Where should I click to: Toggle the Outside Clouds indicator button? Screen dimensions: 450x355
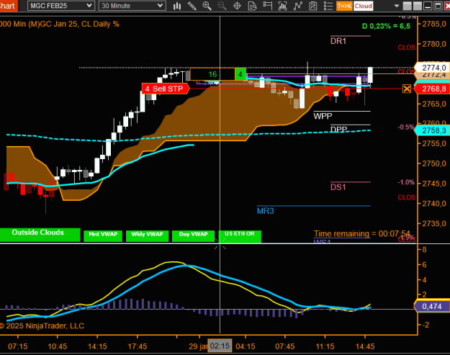click(40, 235)
